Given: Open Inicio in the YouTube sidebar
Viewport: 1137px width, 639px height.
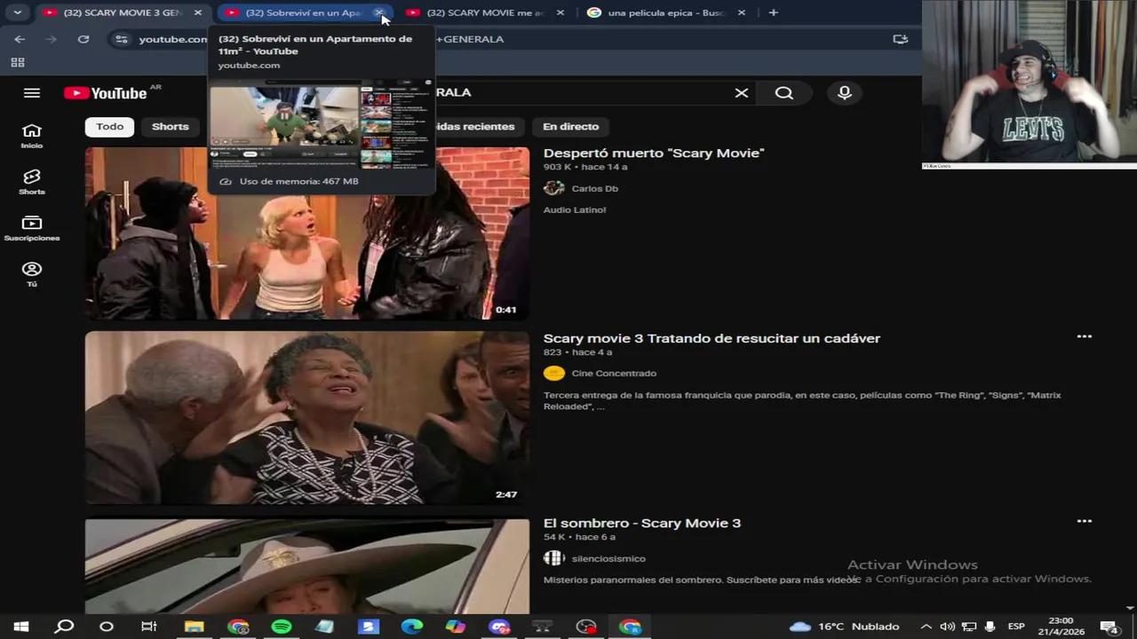Looking at the screenshot, I should (x=32, y=136).
